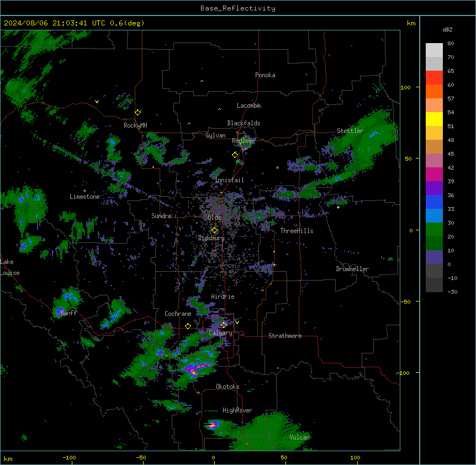Screen dimensions: 476x465
Task: Click the ThreeHills label
Action: tap(297, 231)
